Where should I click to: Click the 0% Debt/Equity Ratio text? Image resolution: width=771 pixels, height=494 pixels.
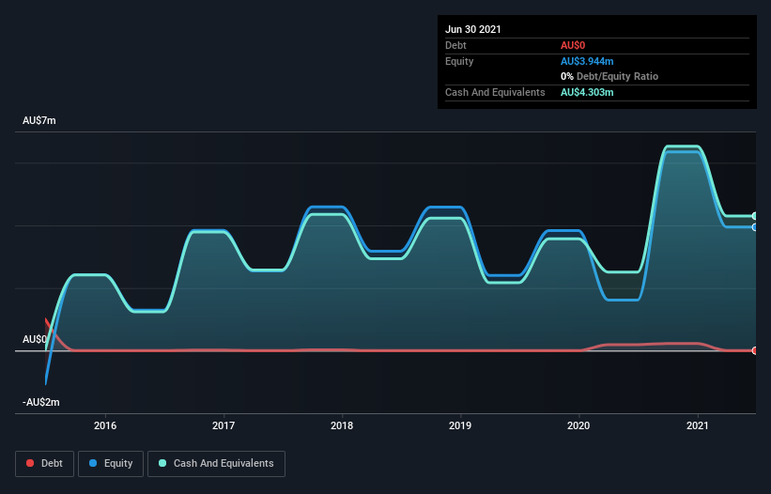click(609, 76)
